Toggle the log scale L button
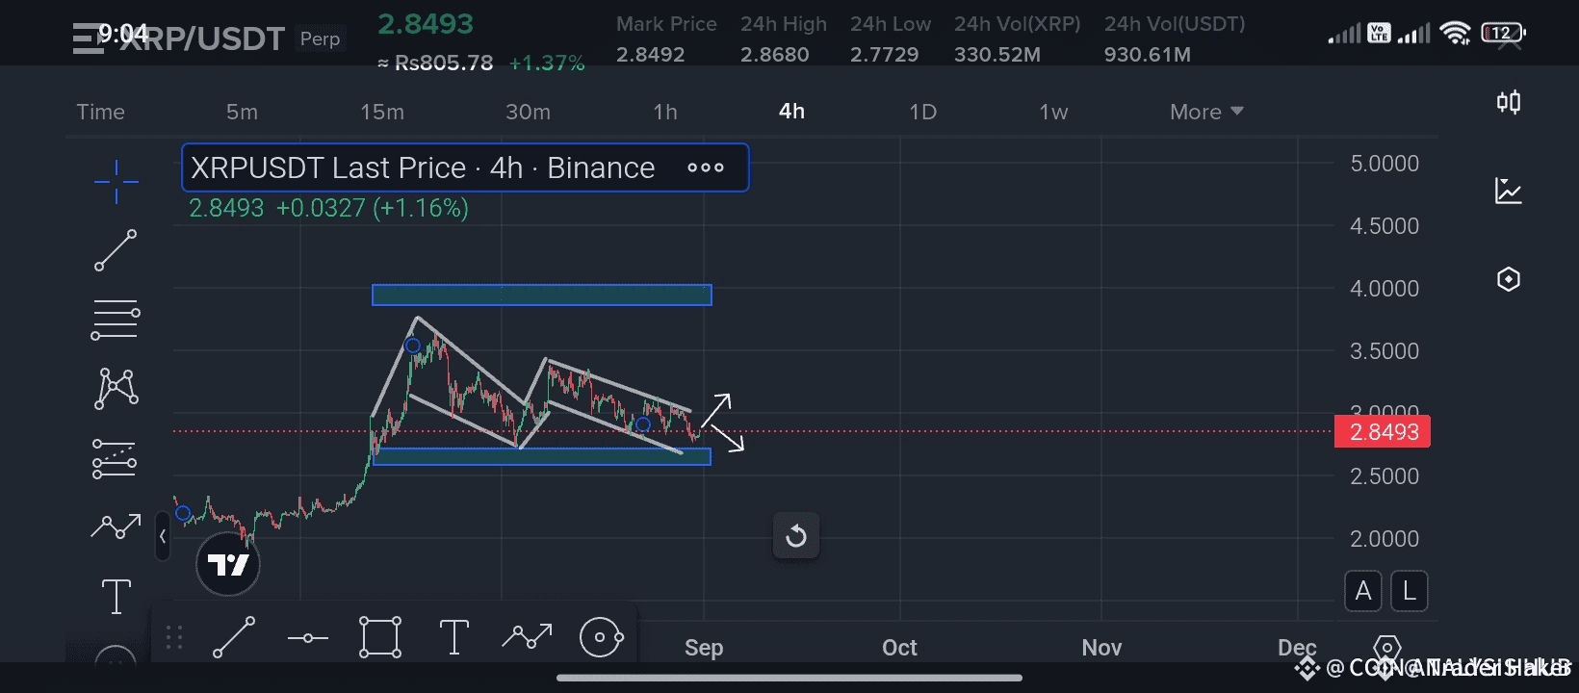The image size is (1579, 693). [x=1410, y=591]
